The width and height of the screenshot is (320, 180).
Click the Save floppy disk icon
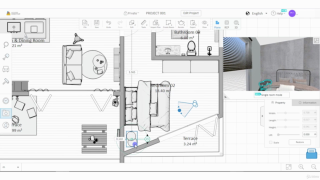pos(96,24)
